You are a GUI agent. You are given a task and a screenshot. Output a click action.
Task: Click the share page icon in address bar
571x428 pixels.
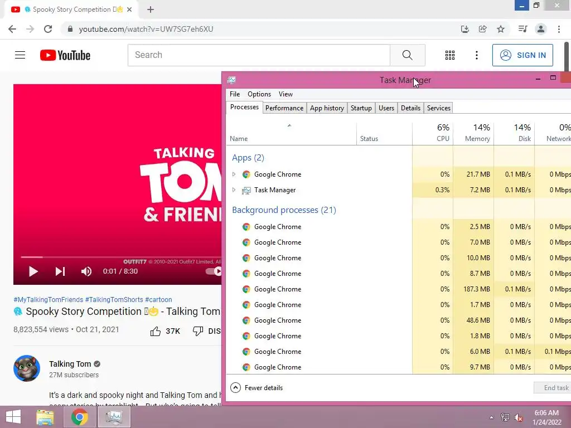click(483, 29)
